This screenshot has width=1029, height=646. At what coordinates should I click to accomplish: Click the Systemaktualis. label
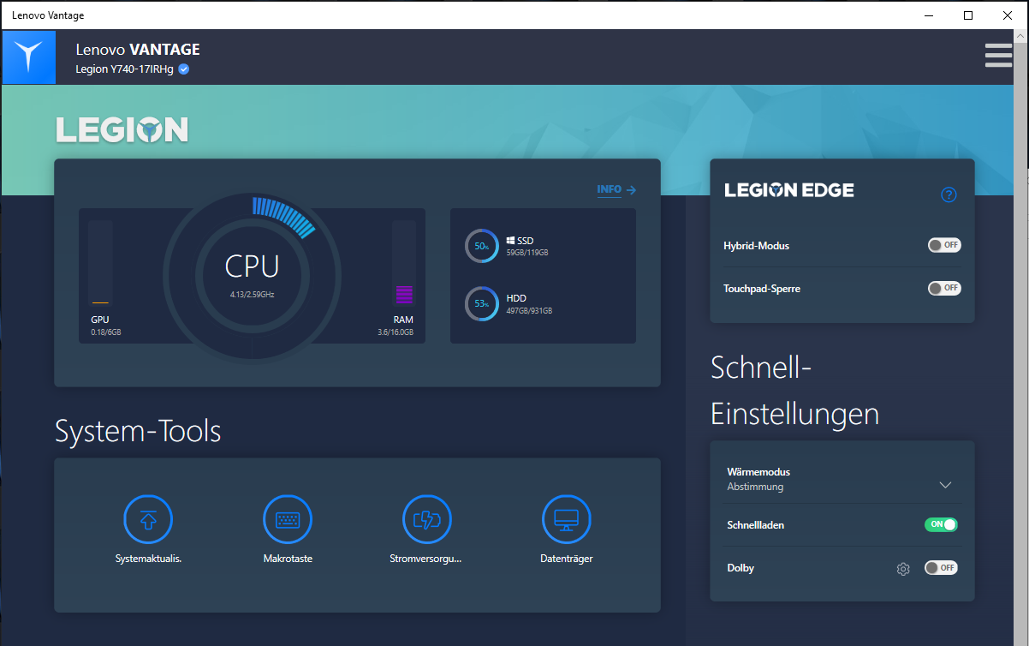(x=148, y=559)
